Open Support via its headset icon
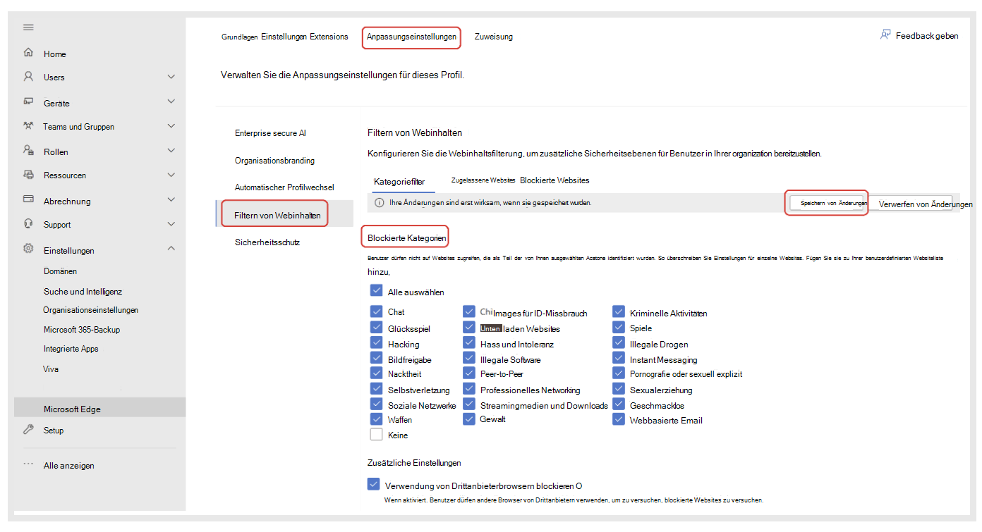This screenshot has width=982, height=532. [28, 225]
